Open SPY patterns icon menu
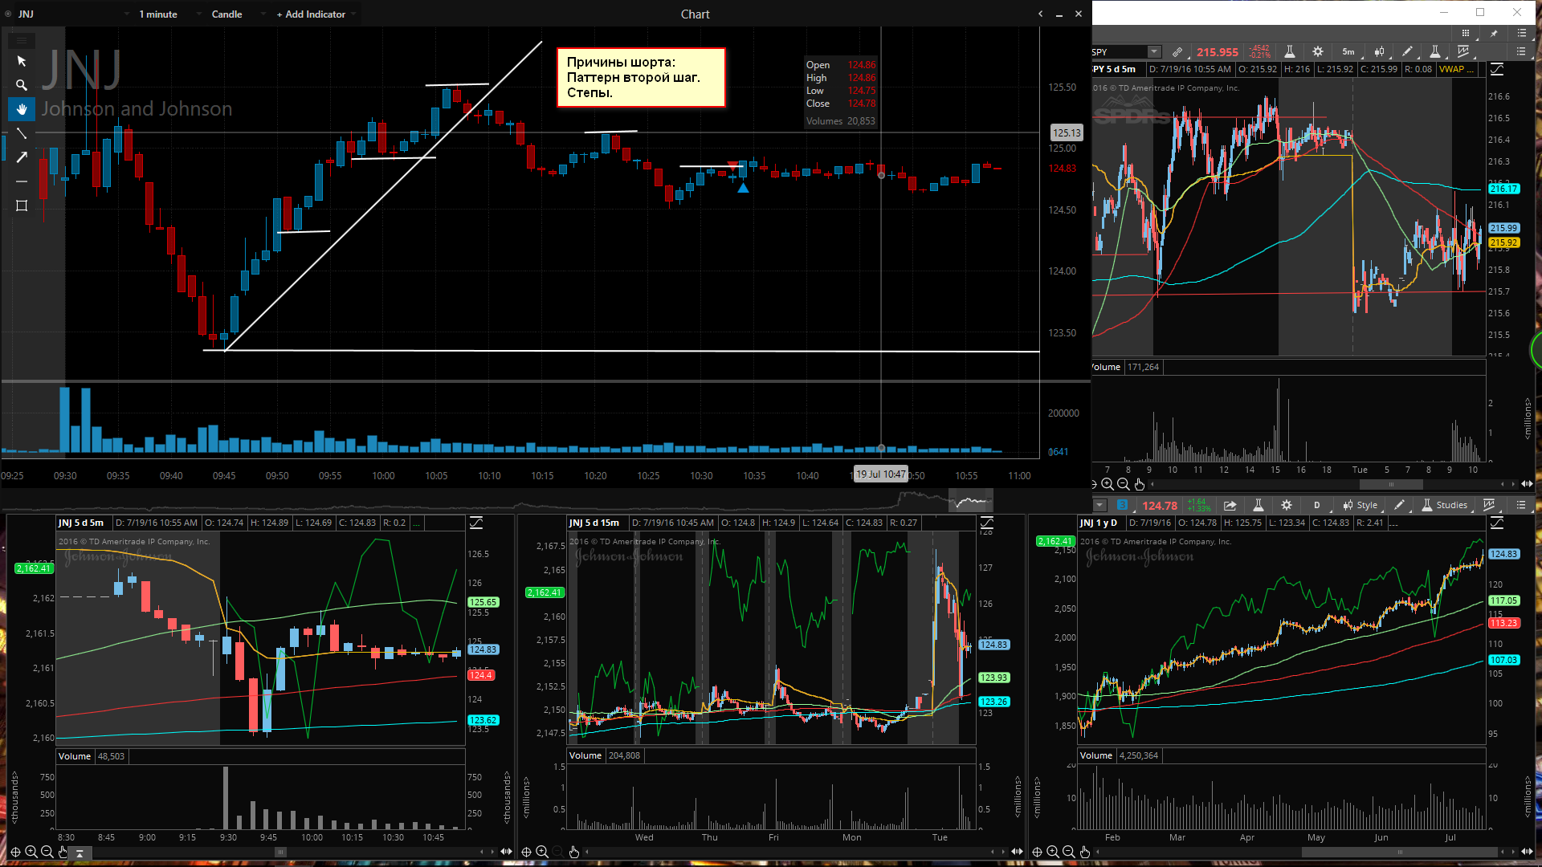This screenshot has width=1542, height=867. click(1464, 51)
